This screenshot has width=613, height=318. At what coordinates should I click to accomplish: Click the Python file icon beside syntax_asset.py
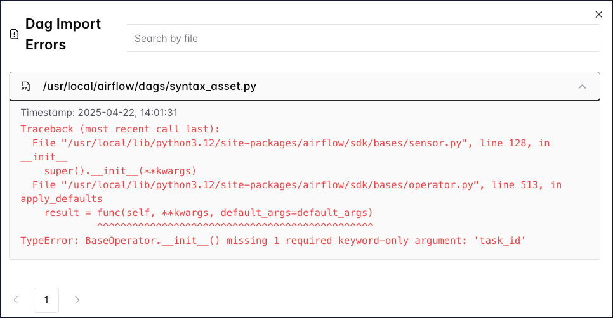26,86
